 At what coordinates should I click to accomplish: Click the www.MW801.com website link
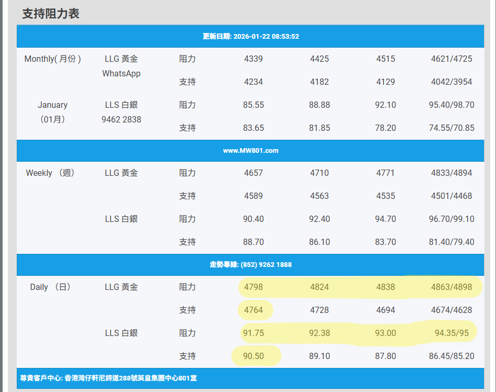tap(250, 151)
